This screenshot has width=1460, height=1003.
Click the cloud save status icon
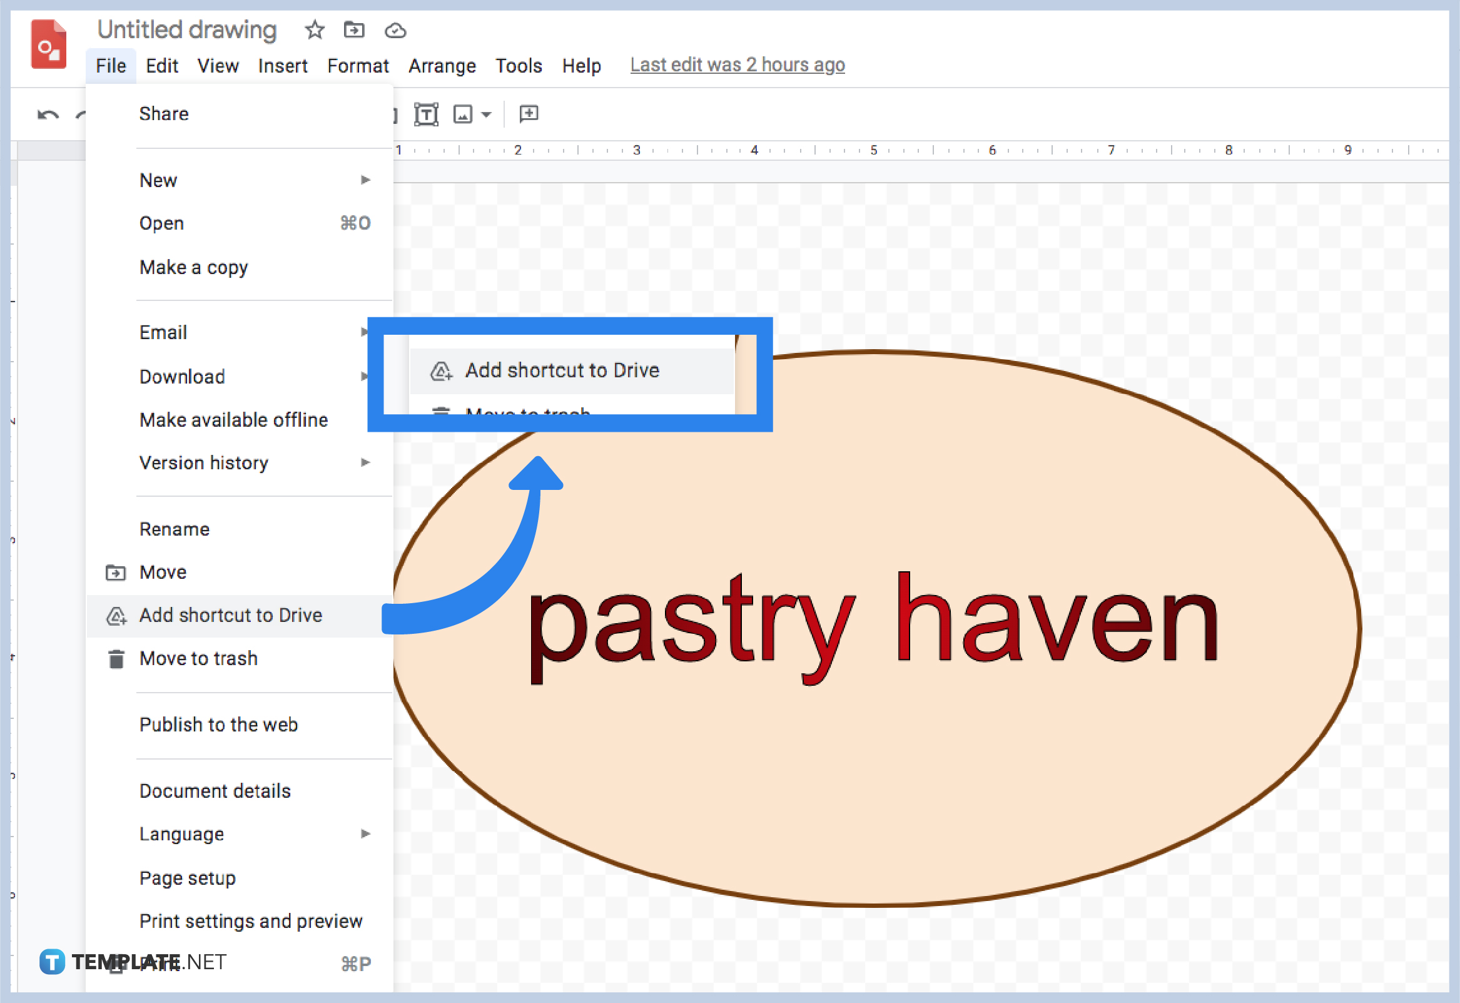397,31
